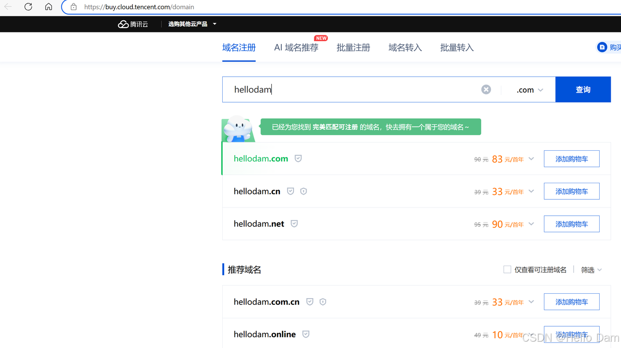This screenshot has height=348, width=621.
Task: Add hellodam.cn to the shopping cart
Action: pos(572,191)
